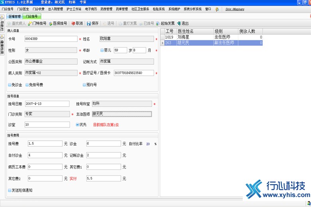Open the 门诊医生 menu
The width and height of the screenshot is (311, 207).
(23, 9)
